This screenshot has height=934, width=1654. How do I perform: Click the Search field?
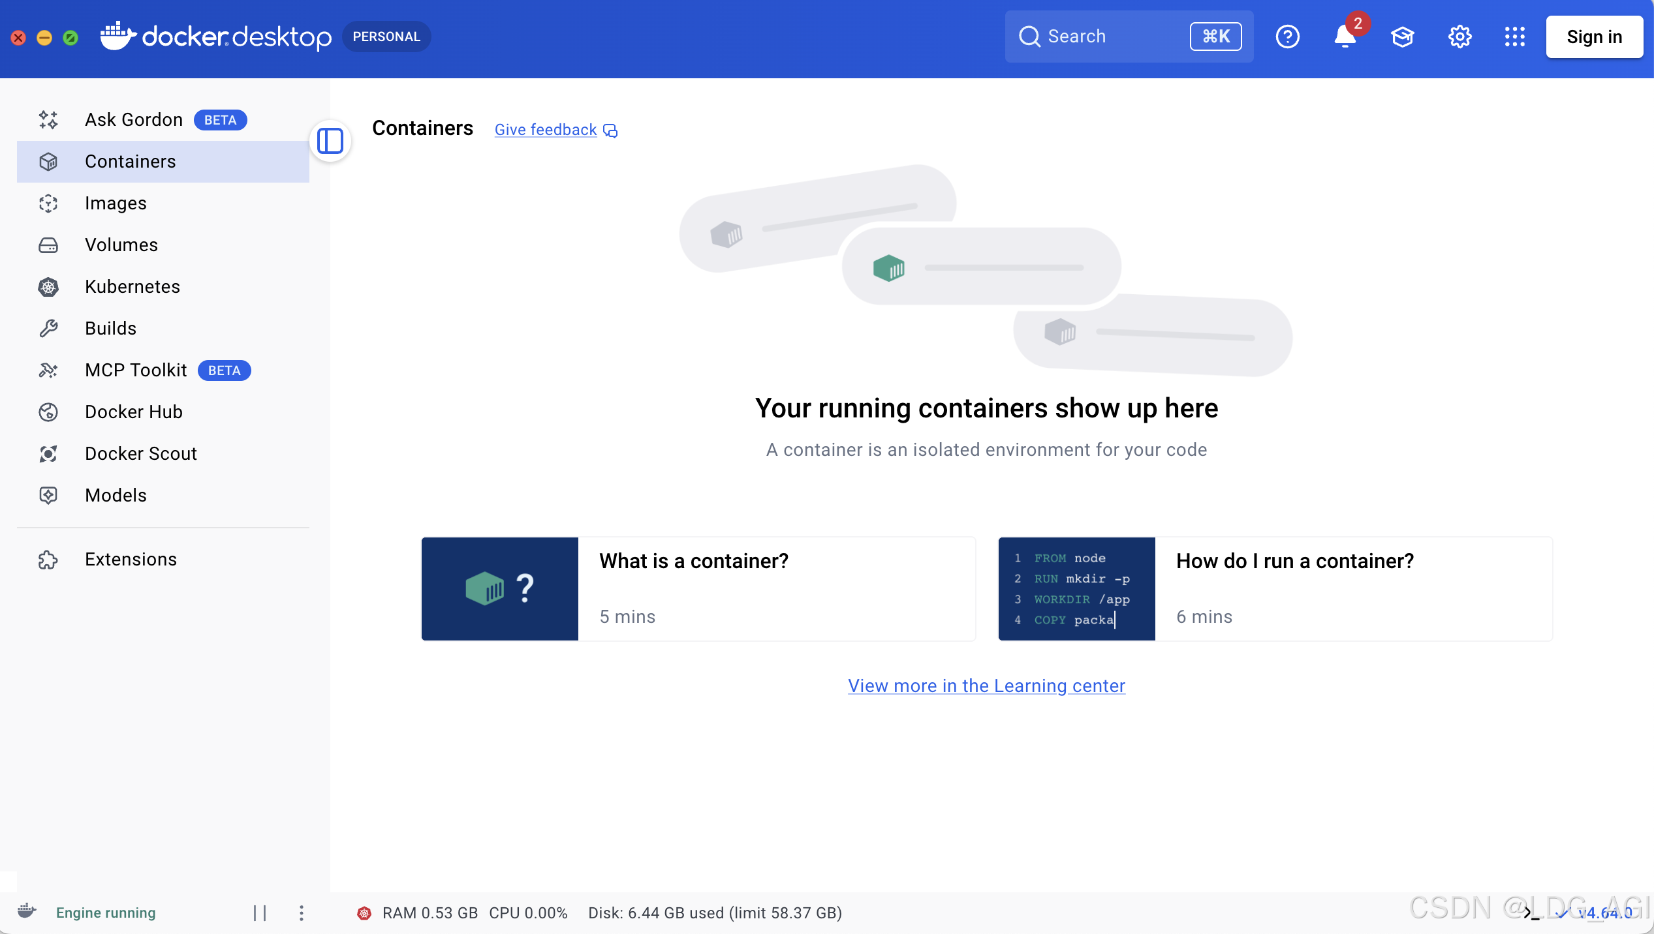[1110, 37]
